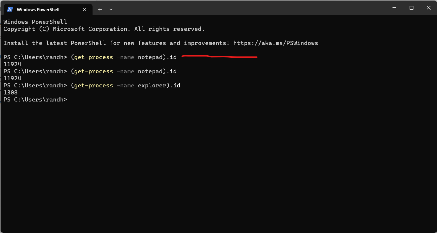
Task: Click the PowerShell icon in the tab
Action: pyautogui.click(x=10, y=9)
